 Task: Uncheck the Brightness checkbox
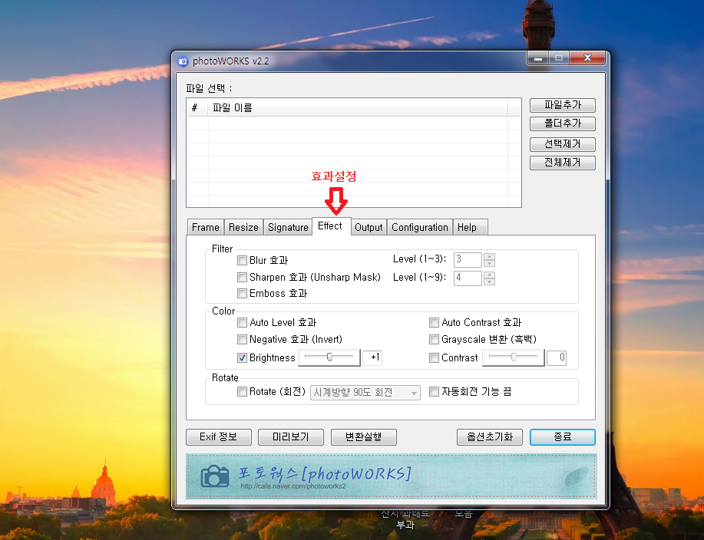(x=242, y=357)
